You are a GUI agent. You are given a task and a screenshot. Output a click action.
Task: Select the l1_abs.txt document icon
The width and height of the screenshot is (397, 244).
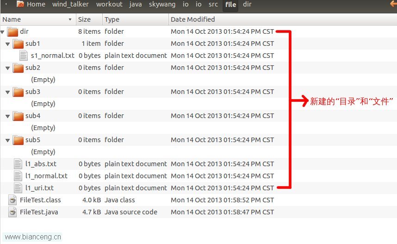click(x=18, y=164)
